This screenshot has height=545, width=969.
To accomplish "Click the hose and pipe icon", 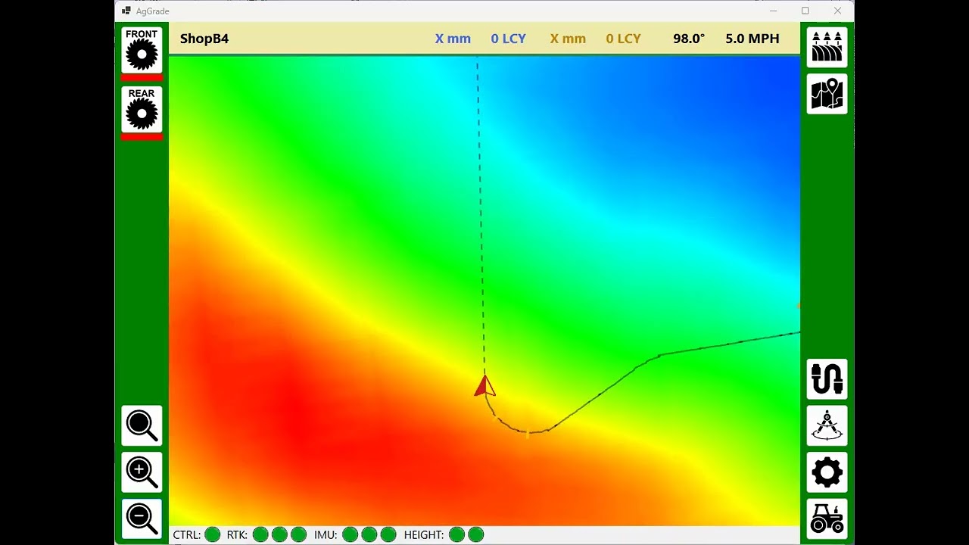I will [x=827, y=379].
